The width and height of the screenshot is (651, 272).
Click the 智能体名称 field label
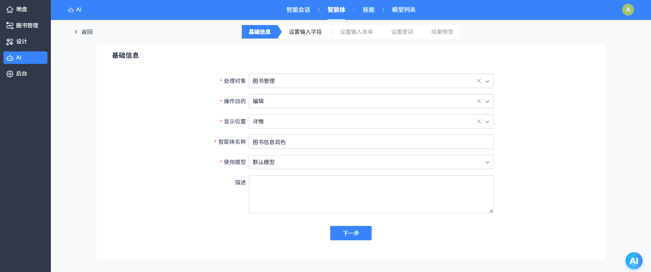point(232,142)
